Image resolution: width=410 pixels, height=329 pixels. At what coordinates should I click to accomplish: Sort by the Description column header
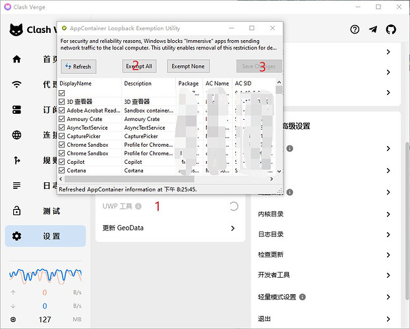point(148,84)
